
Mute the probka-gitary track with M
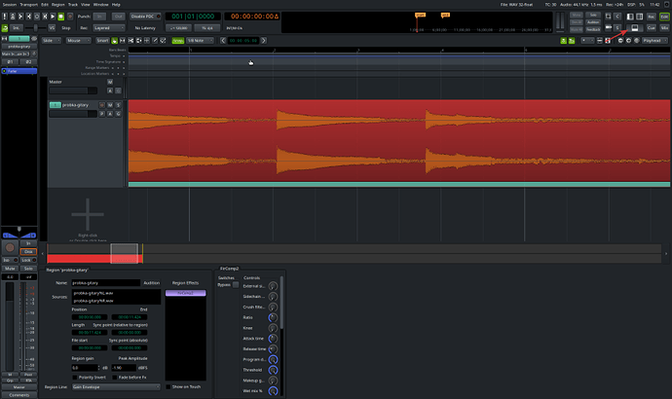[109, 104]
